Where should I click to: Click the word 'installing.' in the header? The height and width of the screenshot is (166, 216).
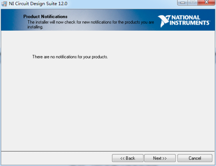(35, 27)
